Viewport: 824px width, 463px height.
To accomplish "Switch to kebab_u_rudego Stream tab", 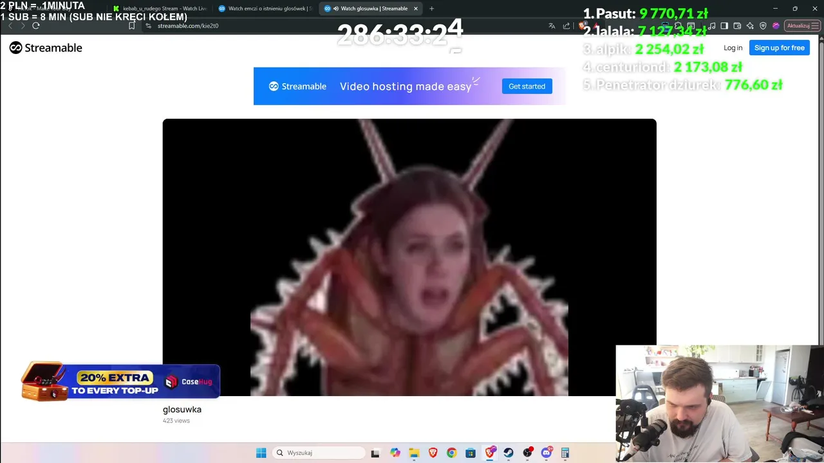I will coord(159,8).
